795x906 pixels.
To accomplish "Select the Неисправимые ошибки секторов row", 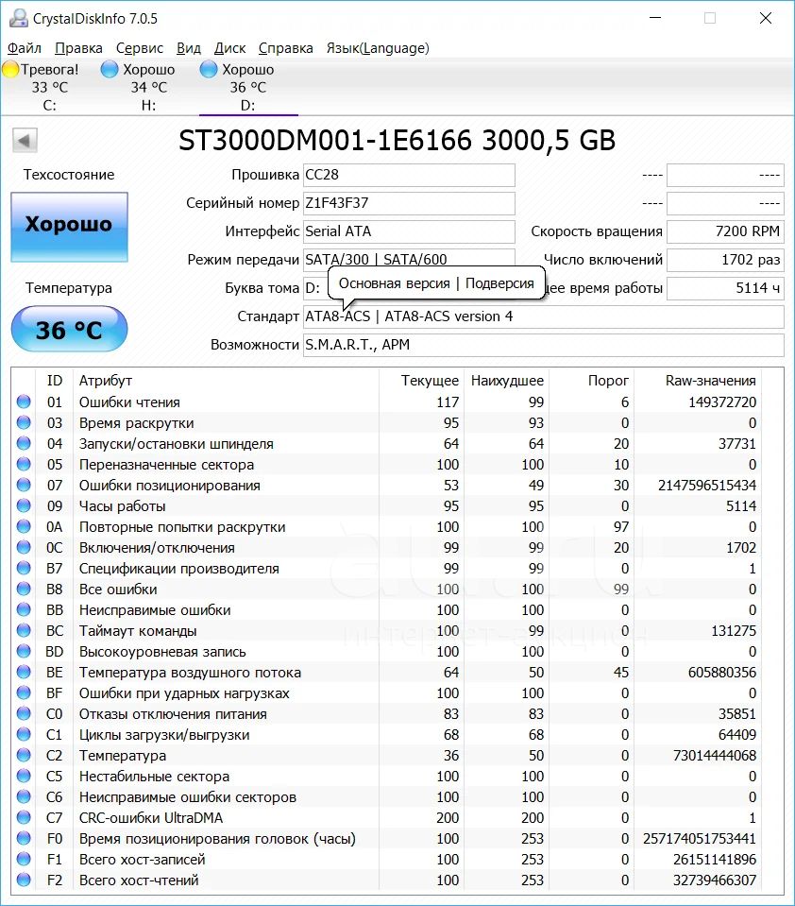I will 385,796.
